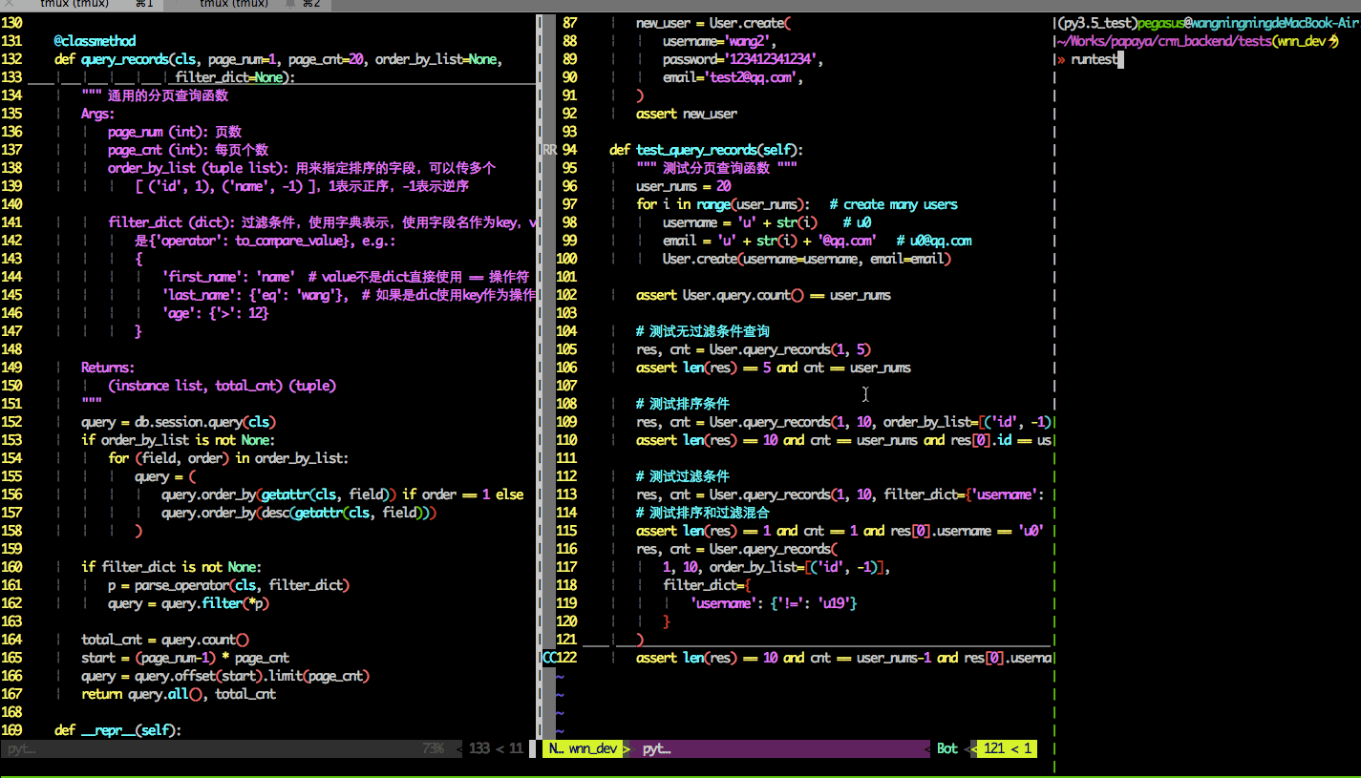Click the 73% indicator in left status line
This screenshot has width=1361, height=778.
click(x=433, y=749)
